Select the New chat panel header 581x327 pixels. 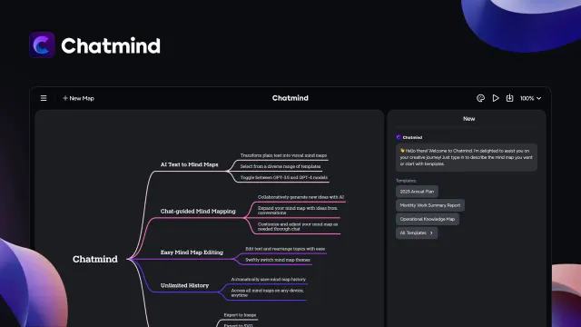(x=468, y=119)
